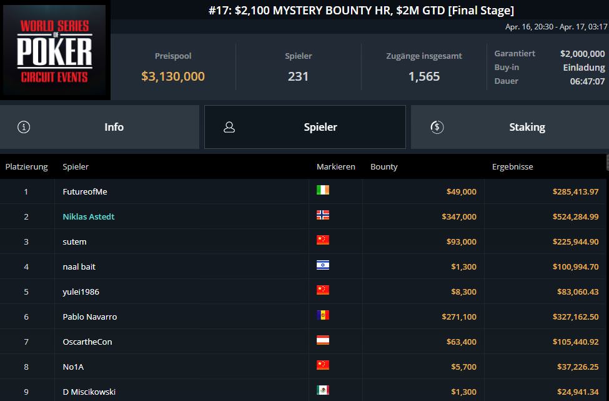Sort by Ergebnisse column header
This screenshot has height=401, width=609.
pyautogui.click(x=512, y=167)
